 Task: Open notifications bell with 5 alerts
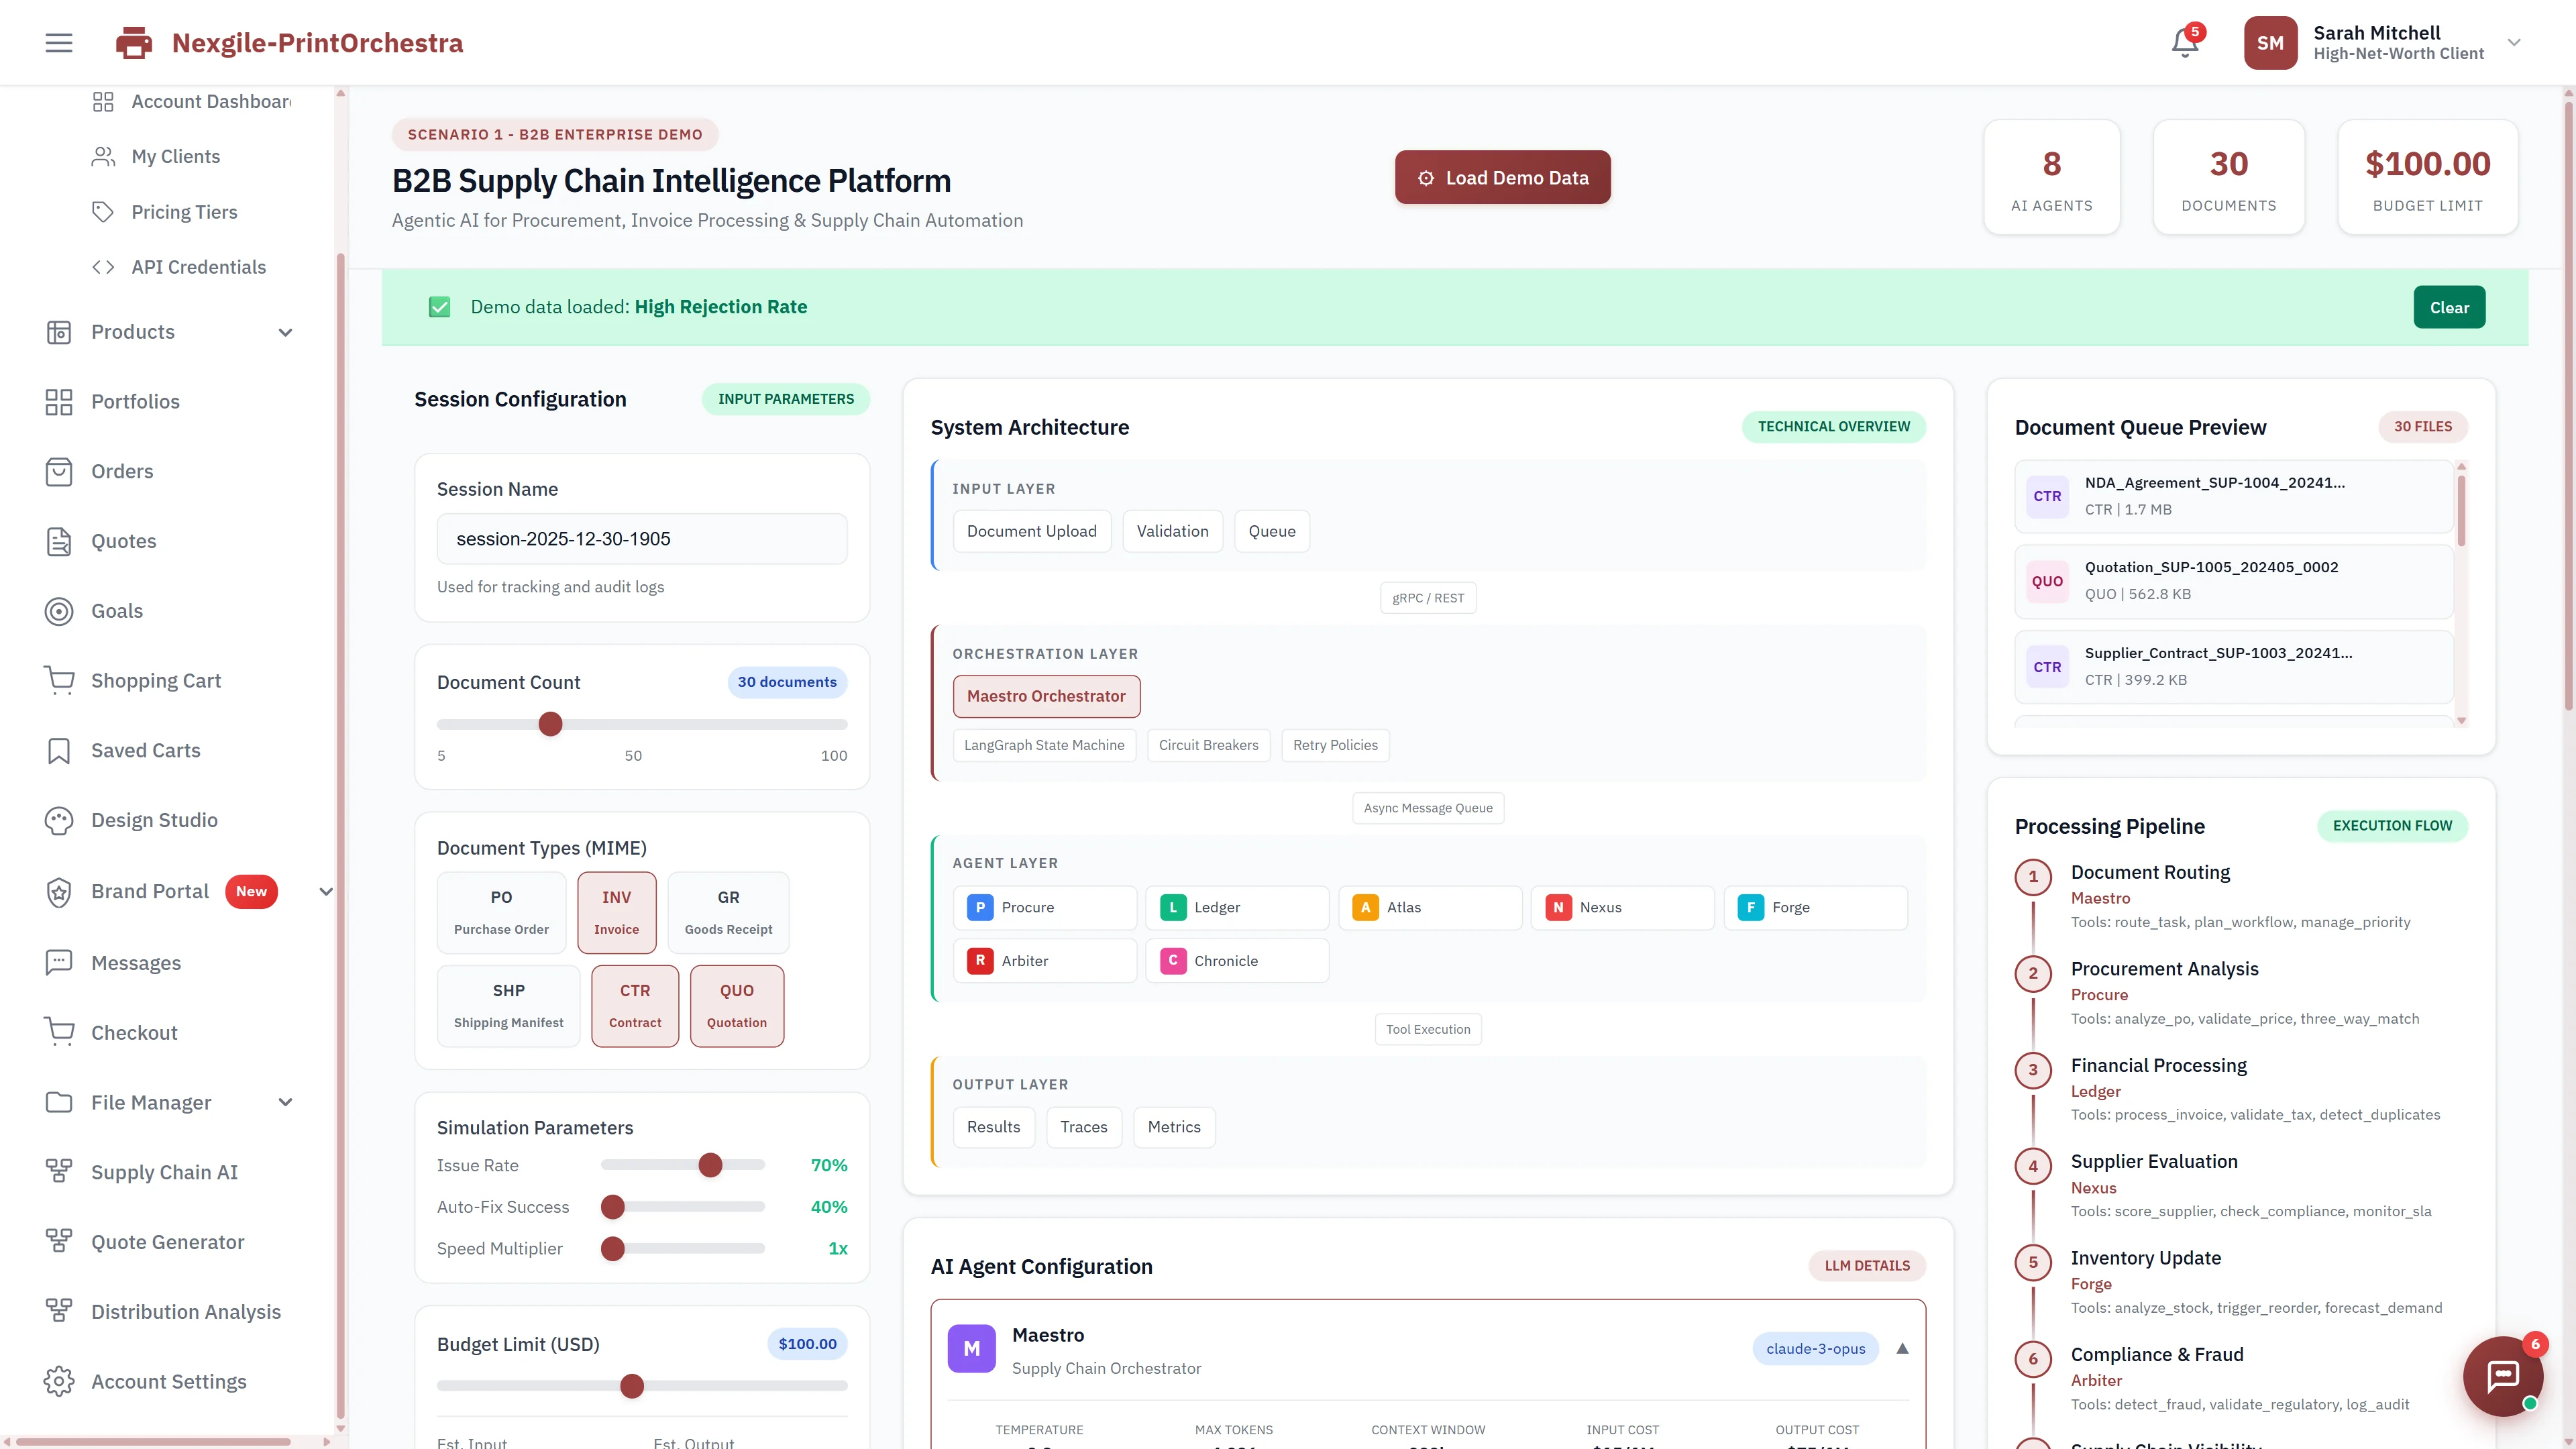coord(2184,42)
